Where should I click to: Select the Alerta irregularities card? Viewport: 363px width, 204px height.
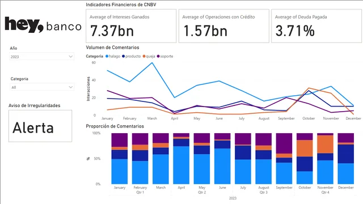coord(40,126)
